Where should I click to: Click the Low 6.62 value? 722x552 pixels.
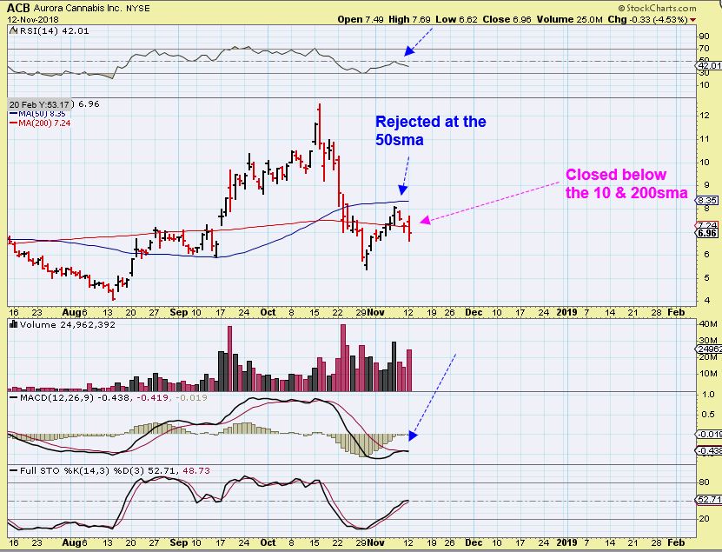click(456, 19)
